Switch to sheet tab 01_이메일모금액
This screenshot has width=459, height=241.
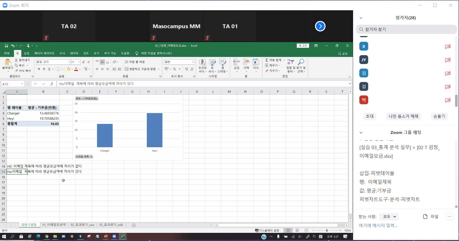[54, 225]
